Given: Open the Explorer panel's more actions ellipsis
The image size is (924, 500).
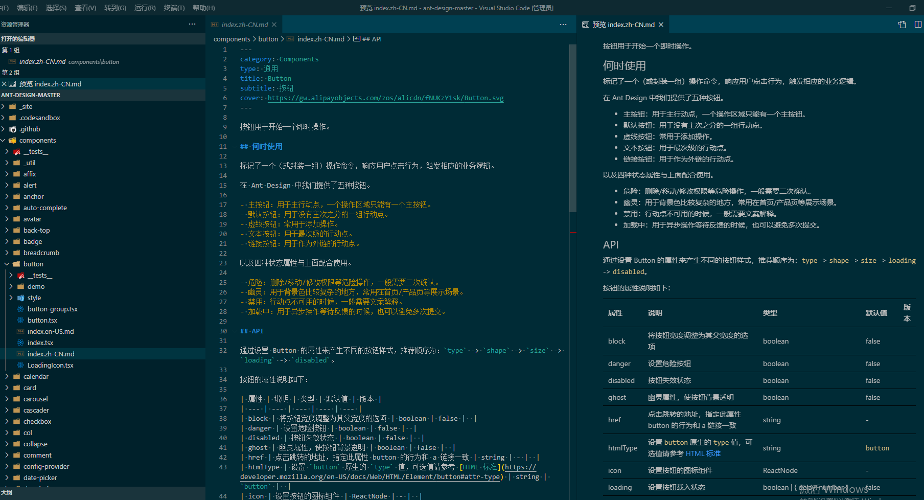Looking at the screenshot, I should click(x=192, y=24).
